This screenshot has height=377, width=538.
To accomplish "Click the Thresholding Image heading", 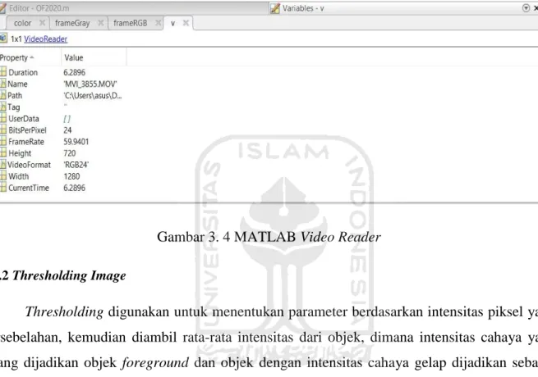I will tap(69, 275).
